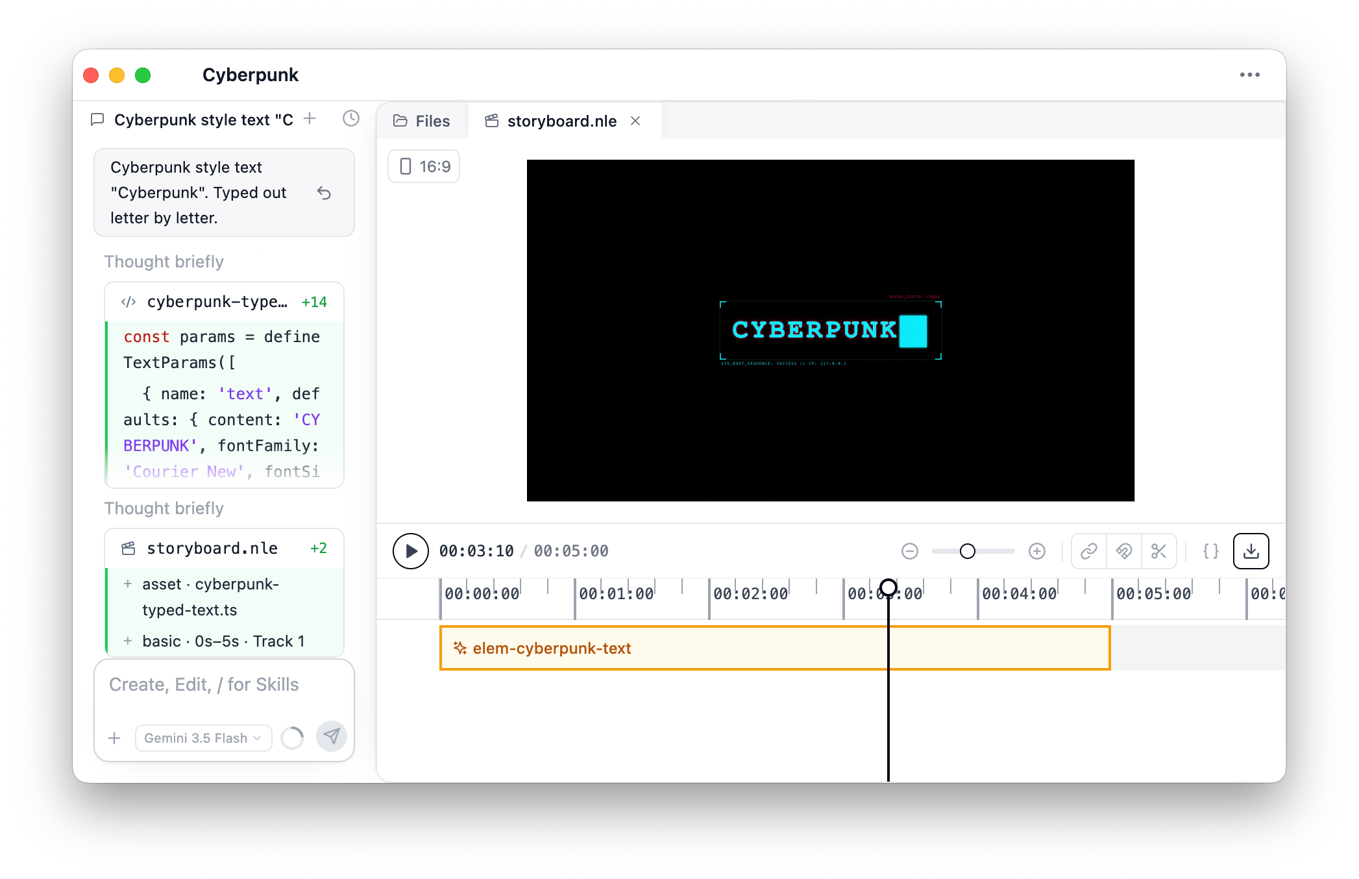The height and width of the screenshot is (879, 1359).
Task: Click the 00:05:00 mark on ruler
Action: (x=1153, y=594)
